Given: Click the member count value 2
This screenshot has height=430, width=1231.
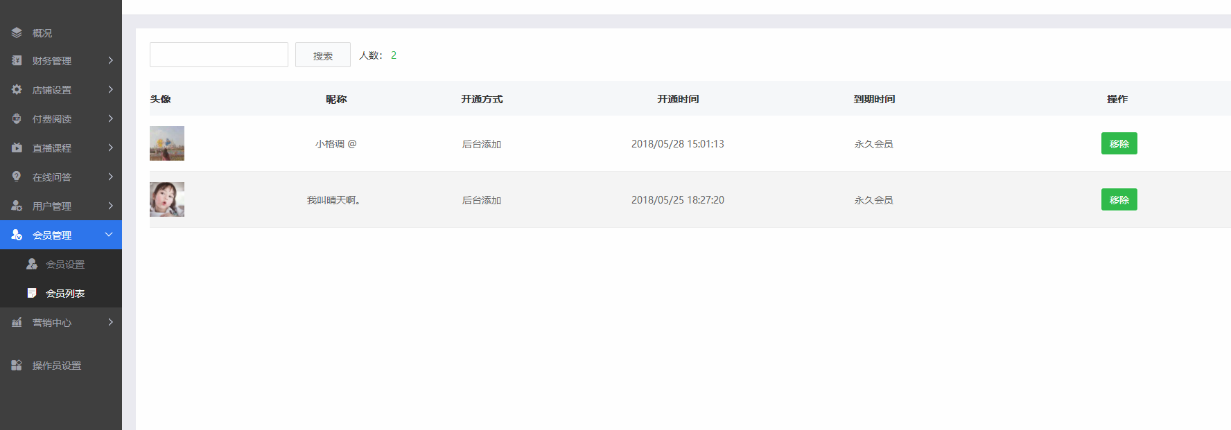Looking at the screenshot, I should click(394, 55).
